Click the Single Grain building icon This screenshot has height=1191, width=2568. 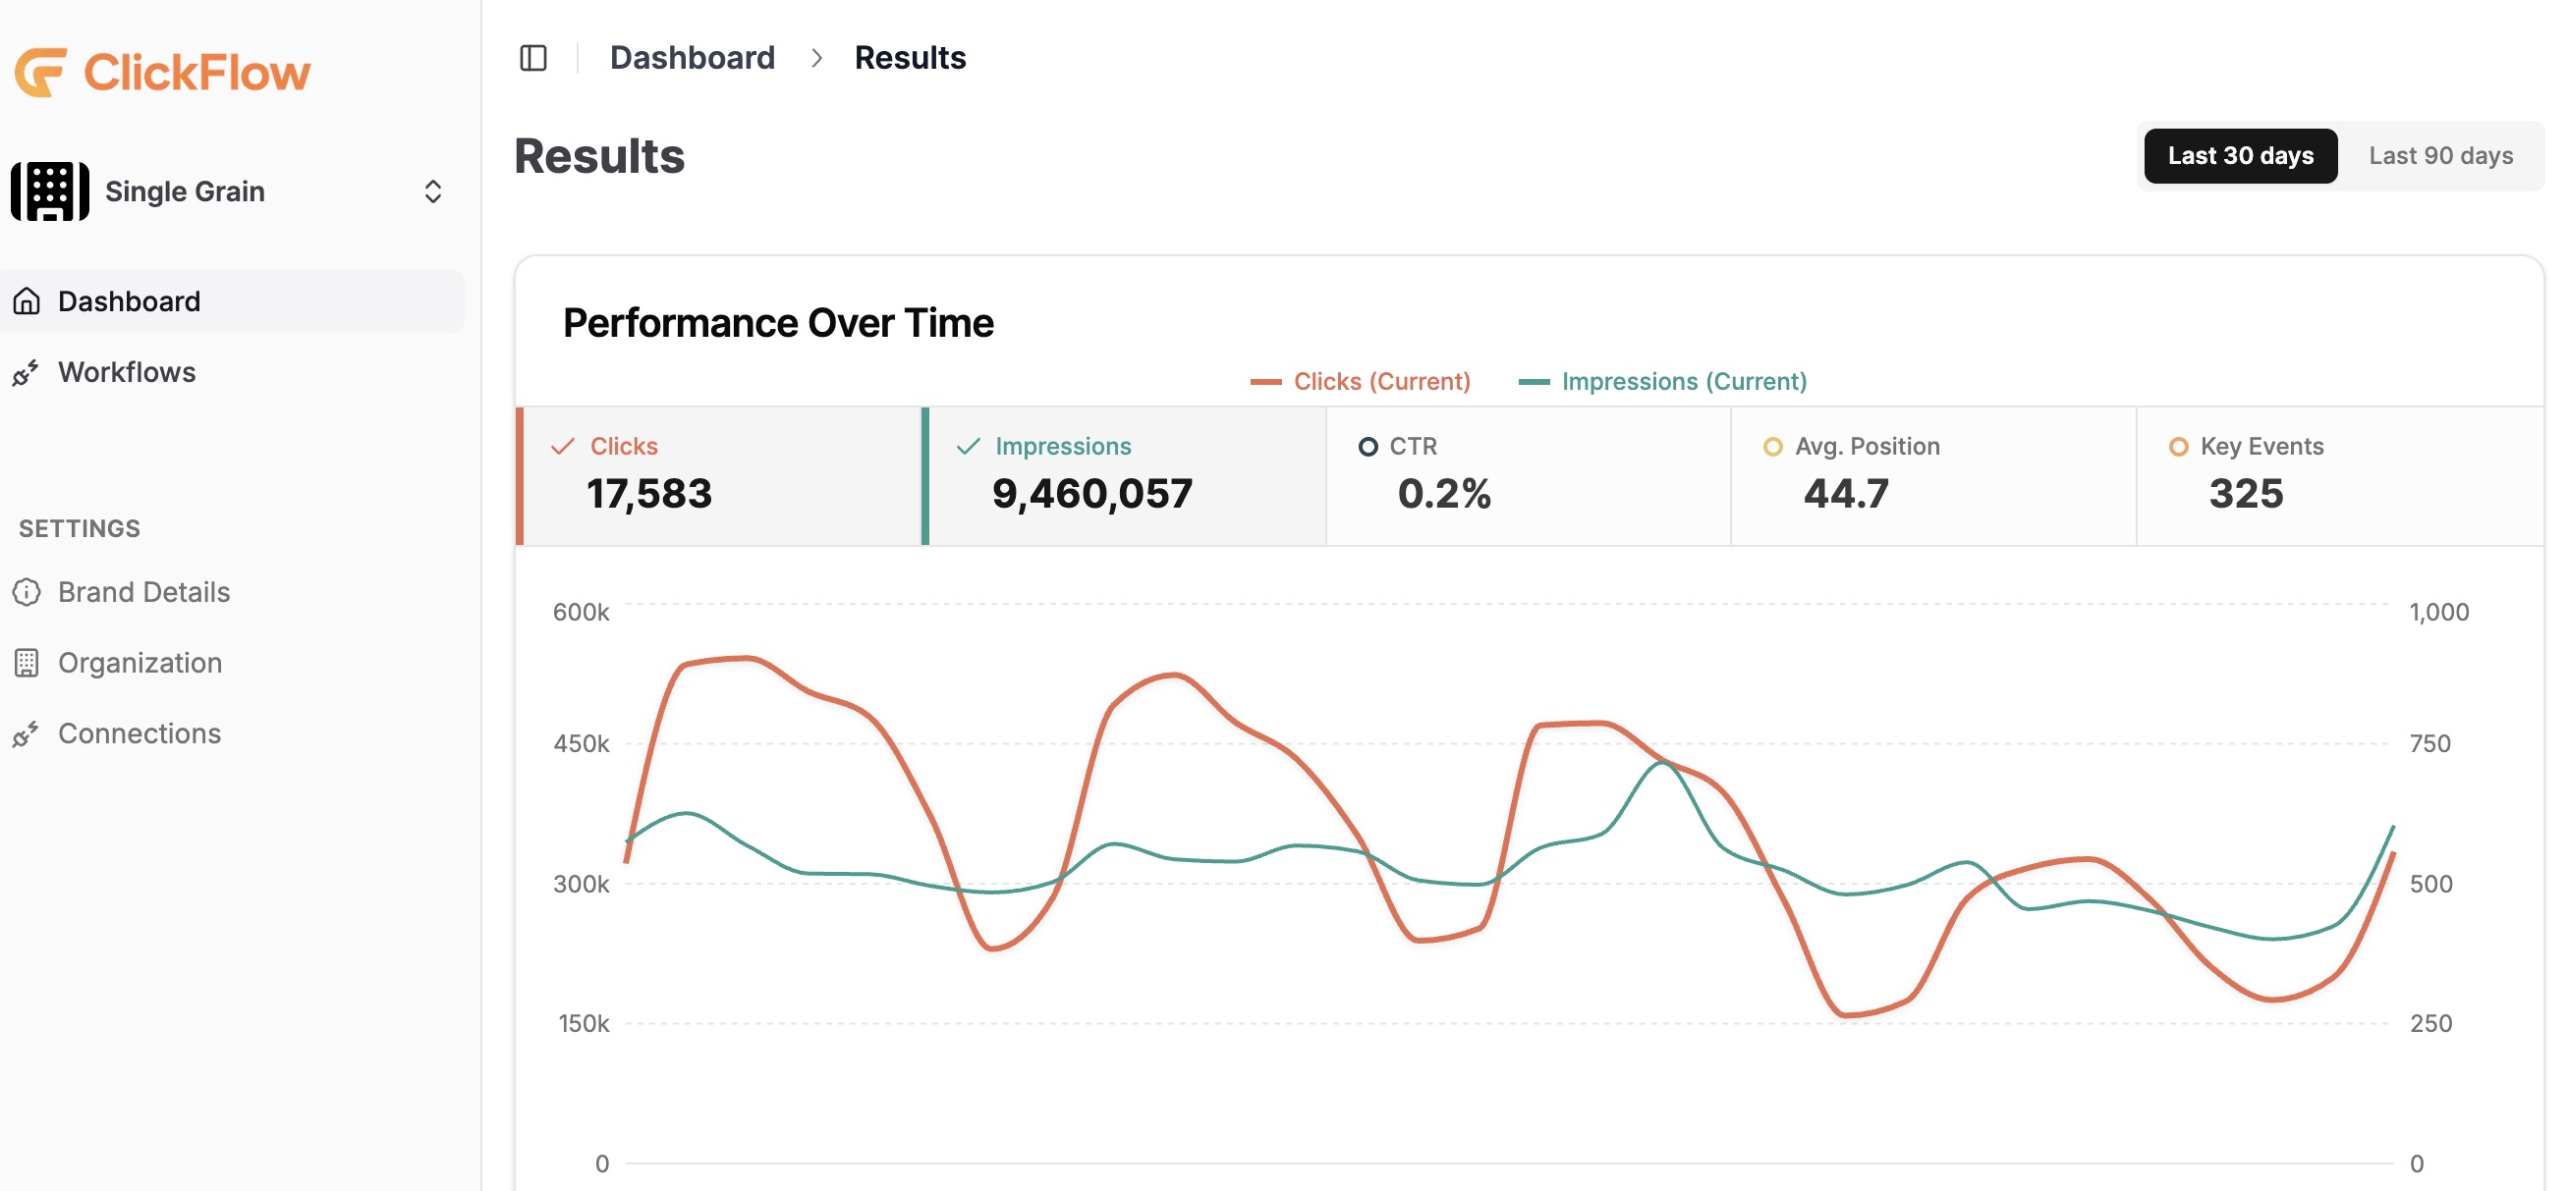click(50, 190)
